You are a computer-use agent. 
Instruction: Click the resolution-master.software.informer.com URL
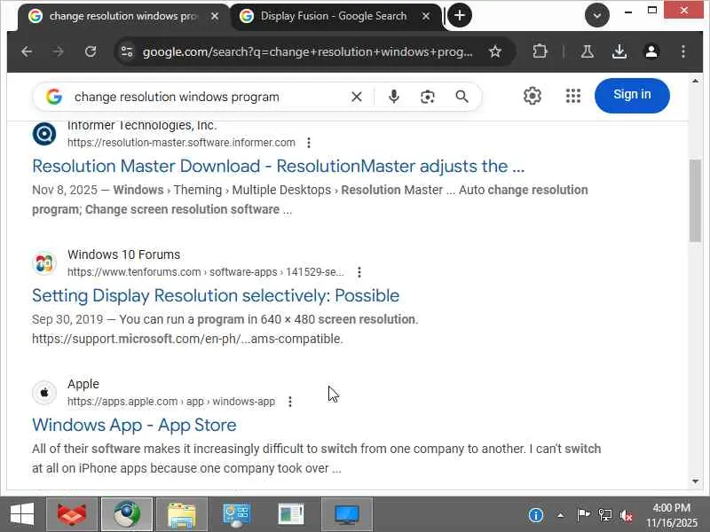[x=181, y=143]
